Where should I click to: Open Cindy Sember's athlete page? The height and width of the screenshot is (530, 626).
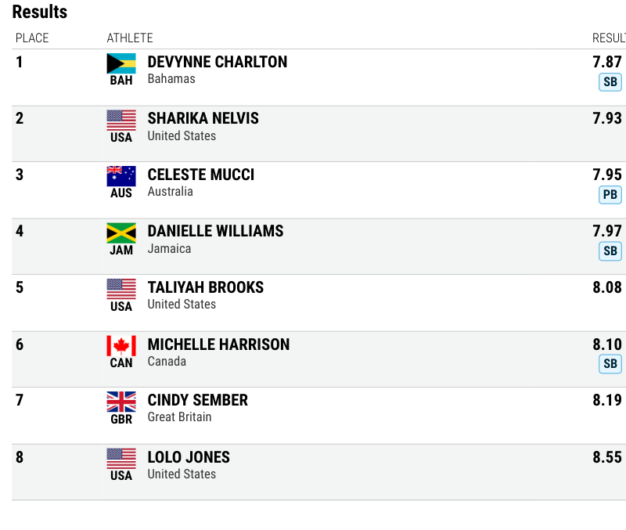click(198, 400)
